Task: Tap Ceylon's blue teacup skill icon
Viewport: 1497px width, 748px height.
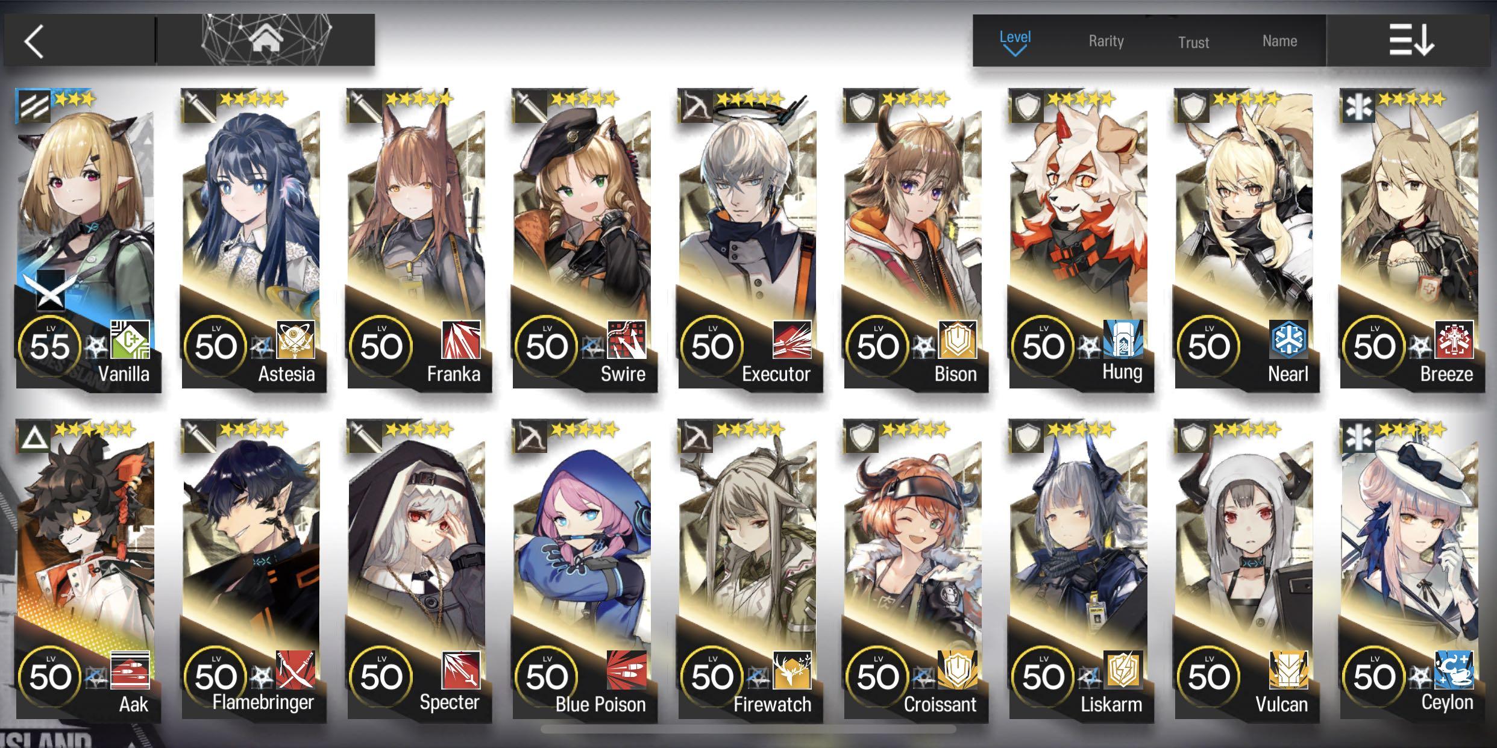Action: [x=1454, y=670]
